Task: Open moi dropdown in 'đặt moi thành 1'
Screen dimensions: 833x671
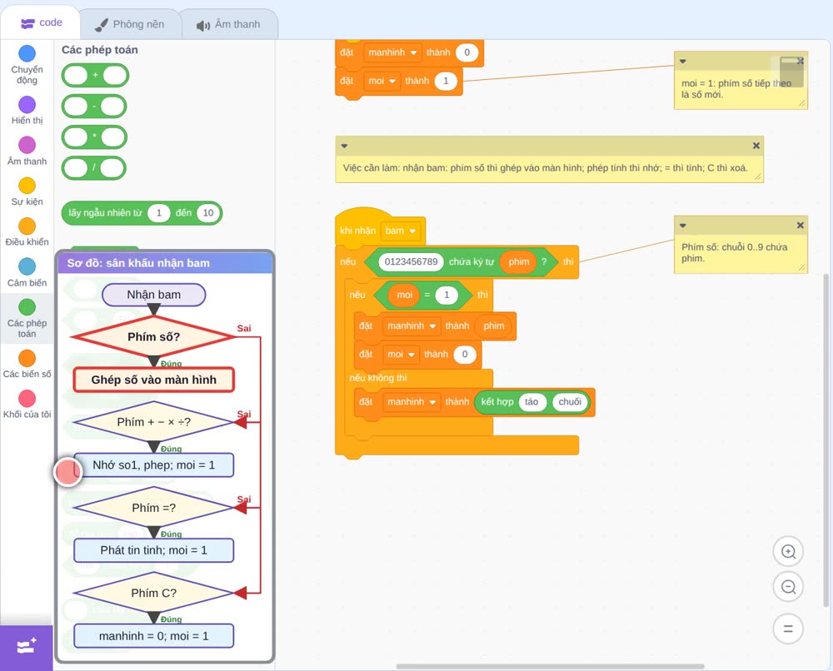Action: tap(382, 81)
